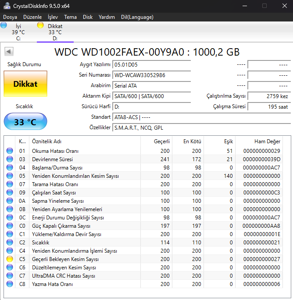Screen dimensions: 293x300
Task: Click raw value 0000000000C3 in row 09
Action: pos(261,192)
